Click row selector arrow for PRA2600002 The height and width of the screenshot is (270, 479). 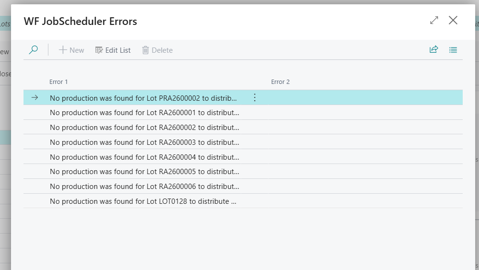pyautogui.click(x=35, y=98)
